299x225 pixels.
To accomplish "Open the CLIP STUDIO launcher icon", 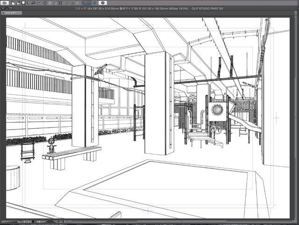I will [5, 3].
